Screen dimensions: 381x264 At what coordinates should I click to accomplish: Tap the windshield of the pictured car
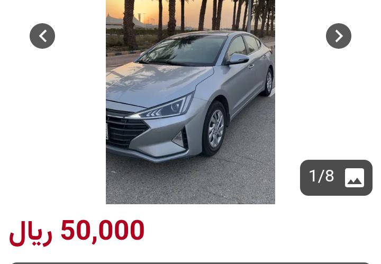point(182,50)
